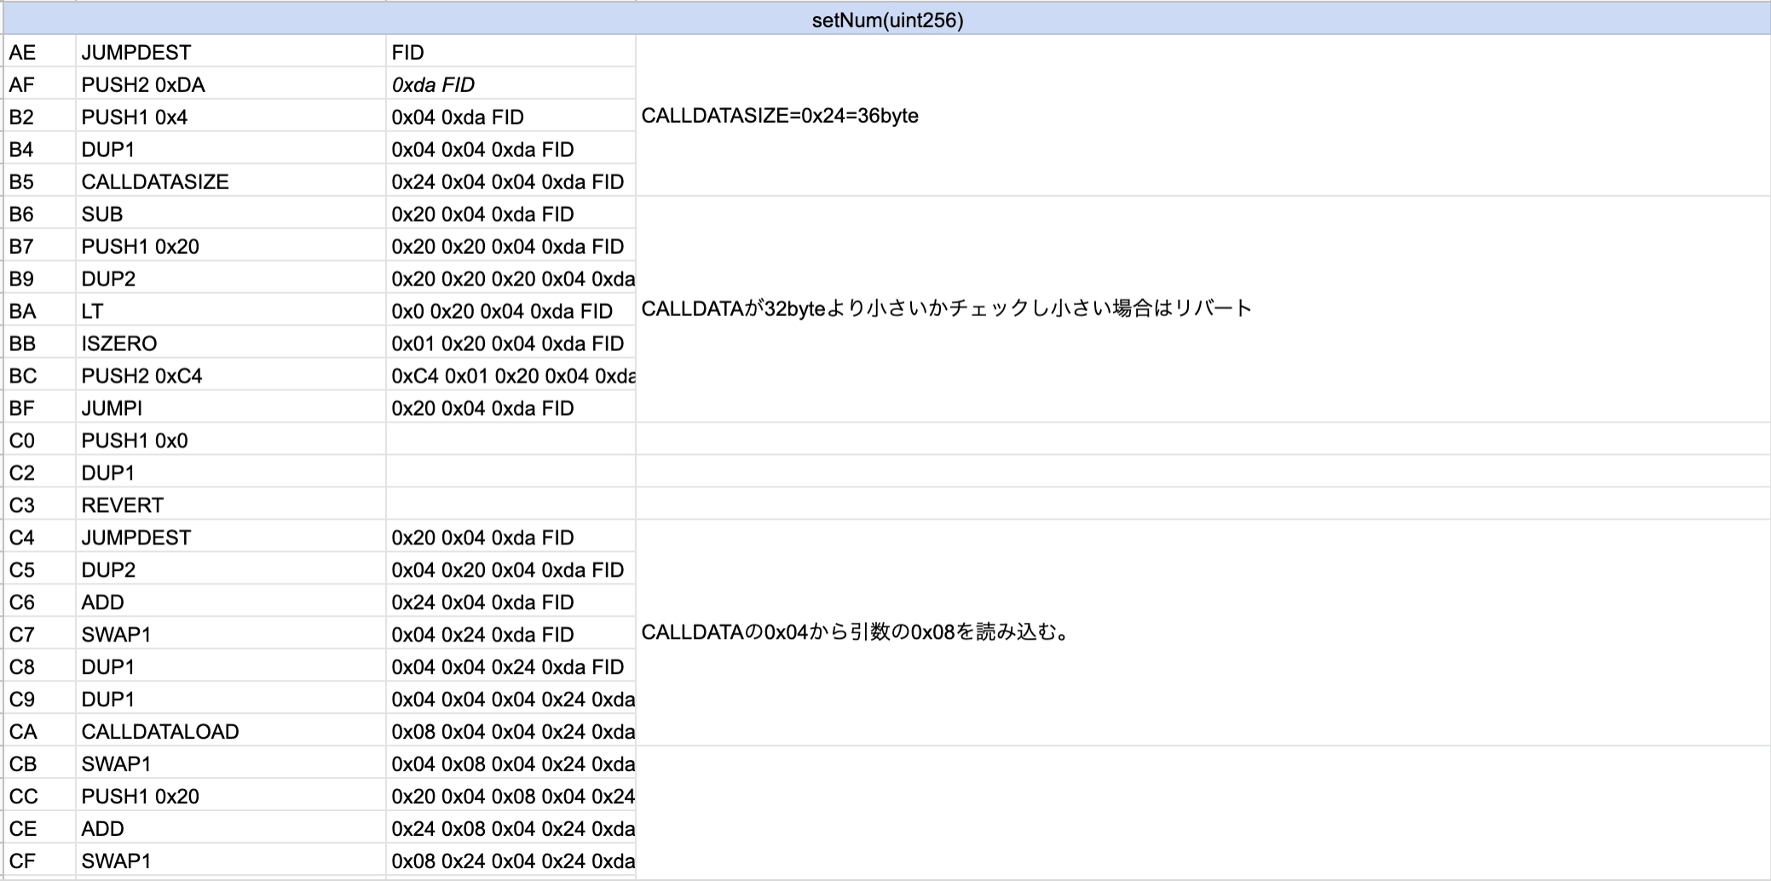Click address cell CA
Viewport: 1771px width, 881px height.
point(39,732)
